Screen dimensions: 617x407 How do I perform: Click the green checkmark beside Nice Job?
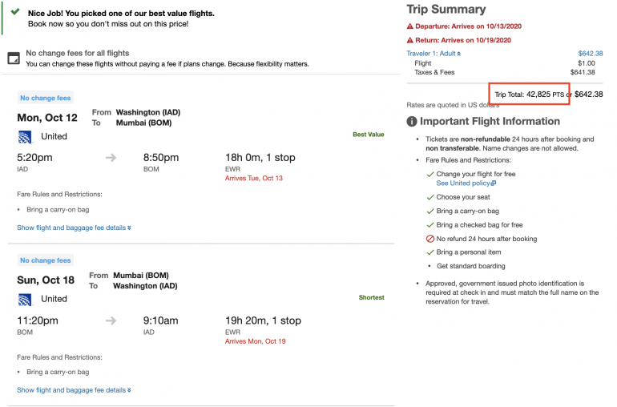[15, 12]
